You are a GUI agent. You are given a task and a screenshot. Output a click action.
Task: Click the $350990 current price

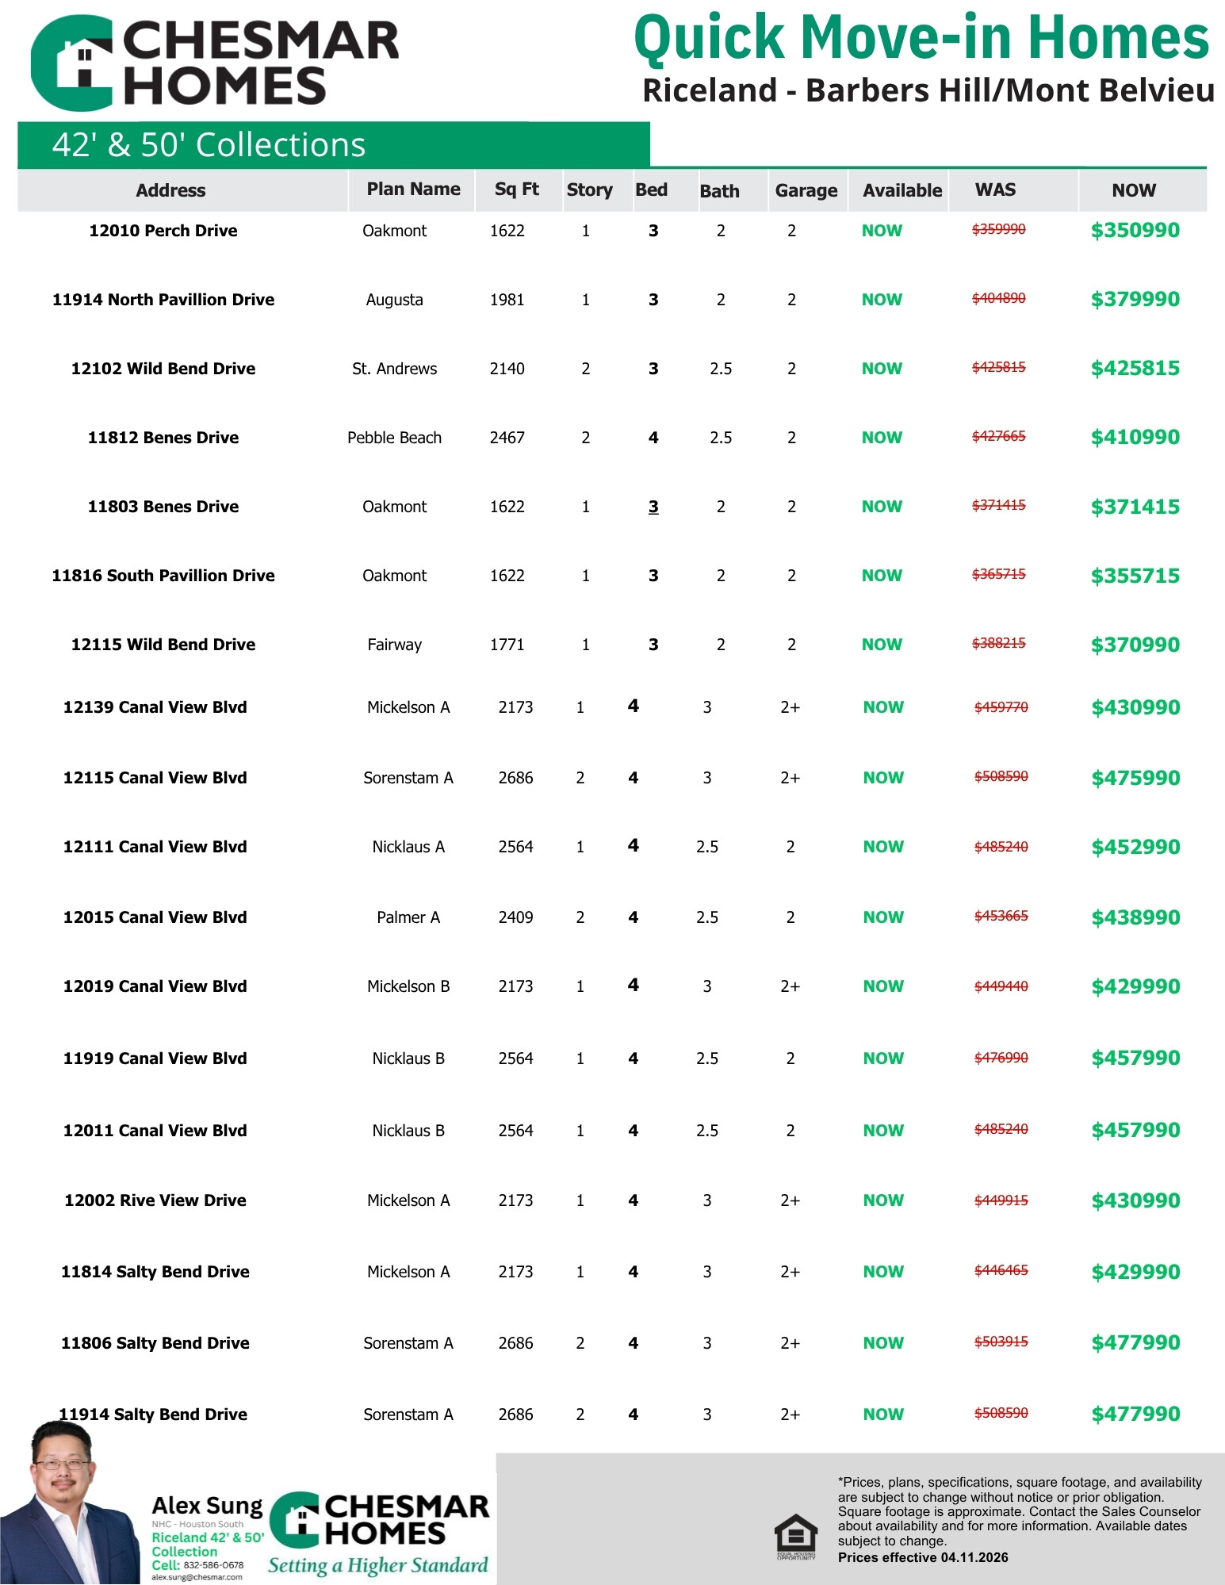[1135, 231]
